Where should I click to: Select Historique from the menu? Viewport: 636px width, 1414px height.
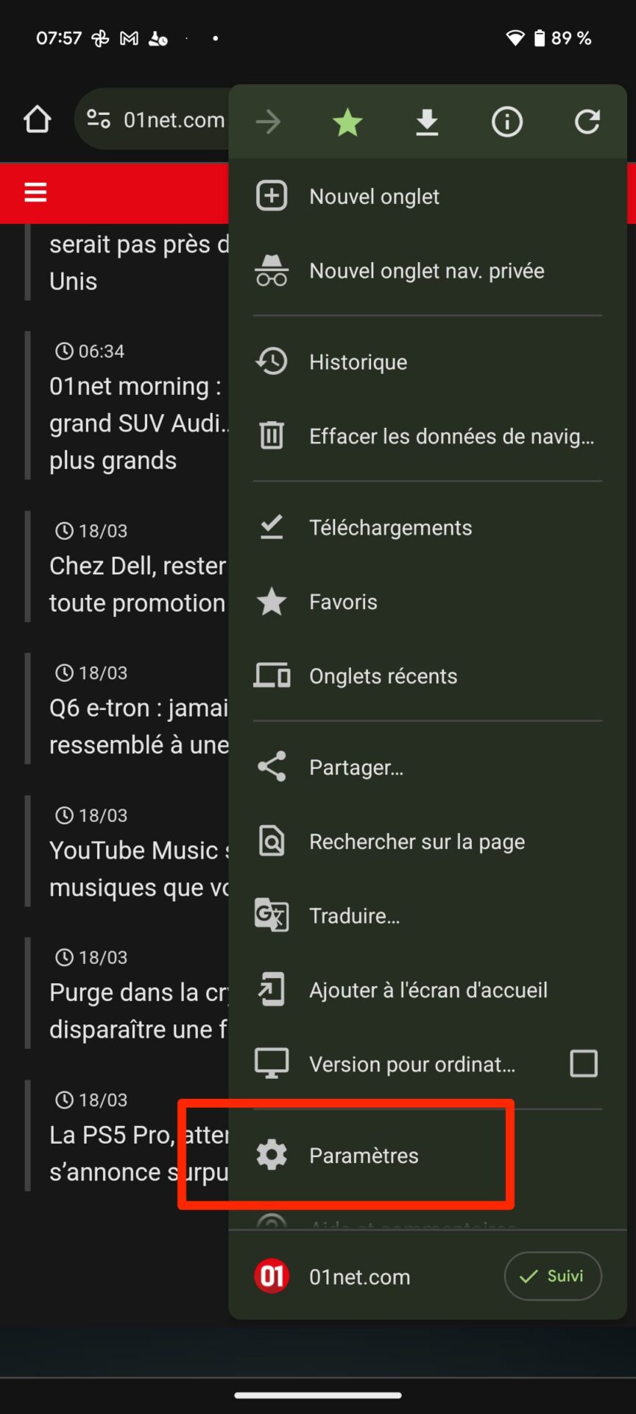coord(428,362)
